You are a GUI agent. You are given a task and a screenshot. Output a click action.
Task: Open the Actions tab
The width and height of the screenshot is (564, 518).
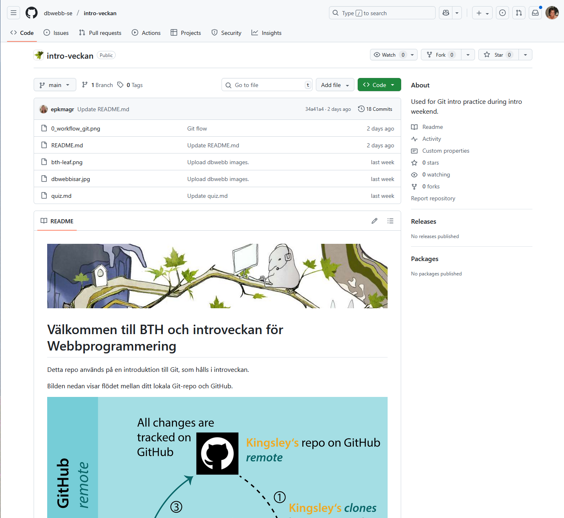point(146,33)
